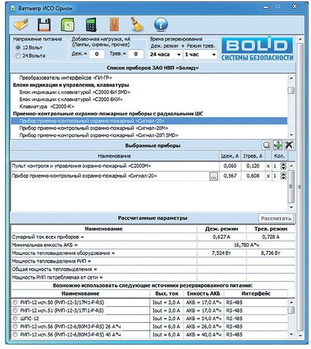Click the device list scrollbar thumb
Screen dimensions: 311x349
pyautogui.click(x=291, y=90)
